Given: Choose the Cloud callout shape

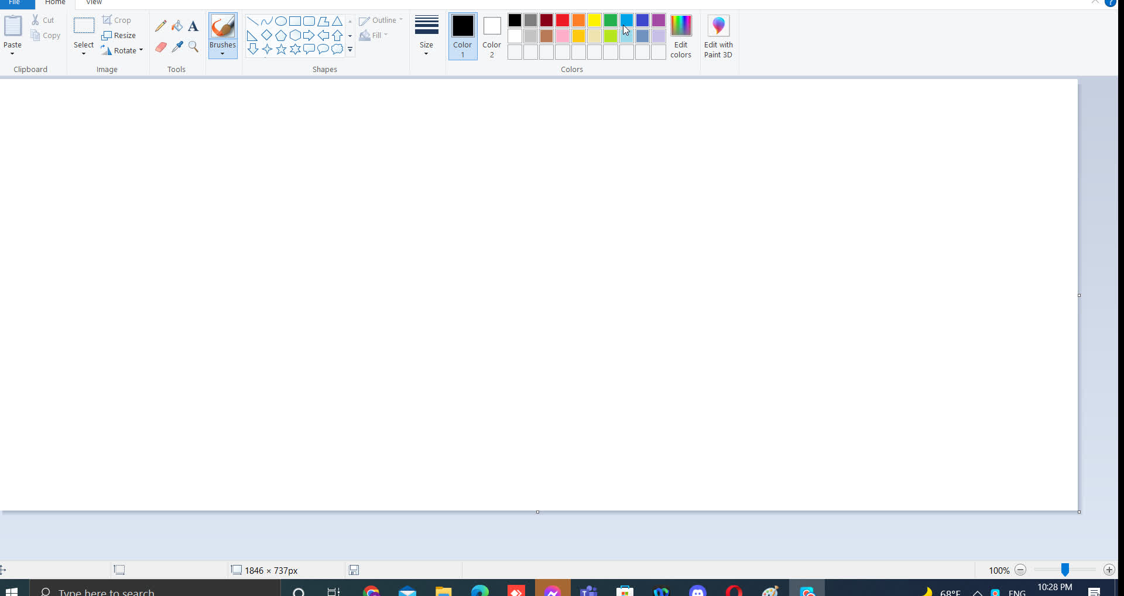Looking at the screenshot, I should [337, 49].
